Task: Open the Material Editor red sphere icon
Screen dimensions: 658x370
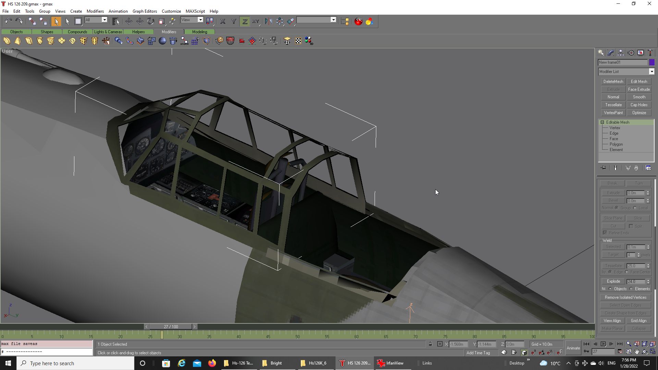Action: [x=358, y=21]
